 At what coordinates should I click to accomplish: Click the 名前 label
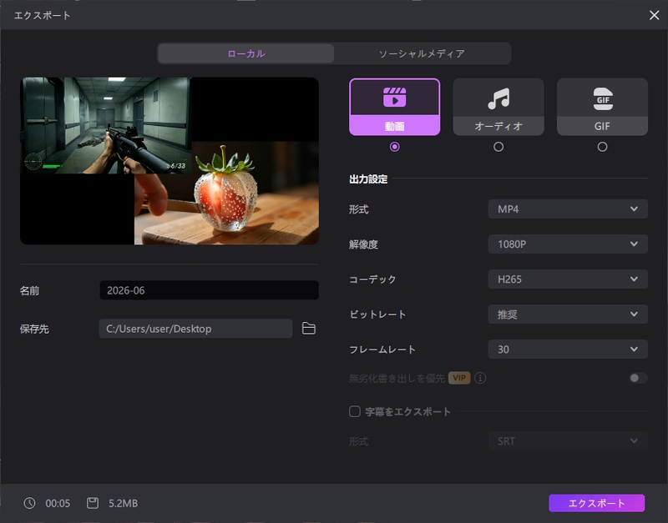click(29, 290)
